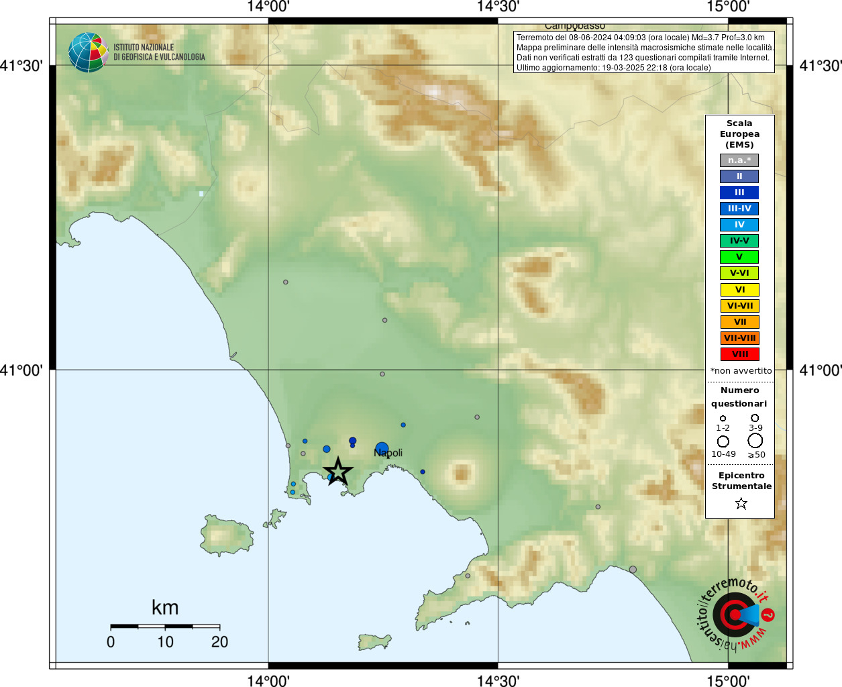This screenshot has width=842, height=687.
Task: Select the gray n.a.* legend swatch
Action: 739,160
